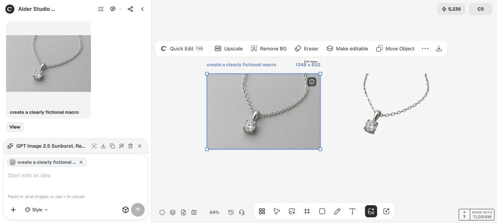Viewport: 497px width, 223px height.
Task: Submit the prompt with the arrow send button
Action: pyautogui.click(x=138, y=210)
